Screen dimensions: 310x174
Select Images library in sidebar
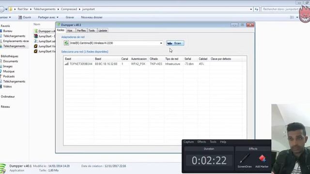click(8, 66)
